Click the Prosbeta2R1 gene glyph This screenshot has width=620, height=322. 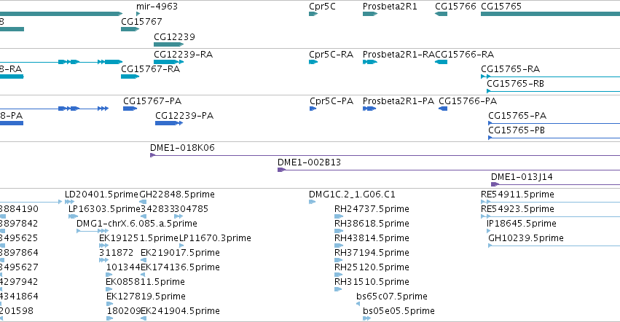370,14
